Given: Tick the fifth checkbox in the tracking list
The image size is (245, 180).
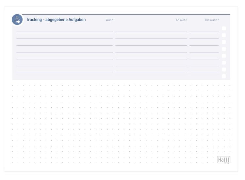Looking at the screenshot, I should pyautogui.click(x=224, y=56).
